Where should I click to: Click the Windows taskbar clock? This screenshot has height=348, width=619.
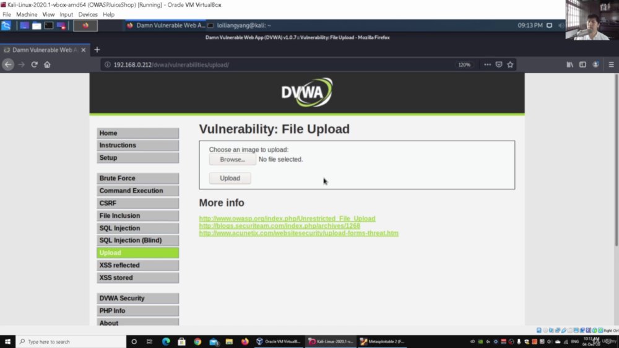click(x=591, y=341)
